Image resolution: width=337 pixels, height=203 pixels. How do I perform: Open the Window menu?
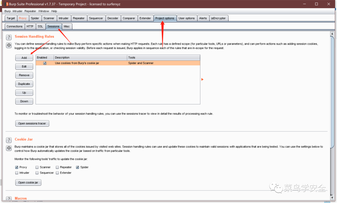44,11
